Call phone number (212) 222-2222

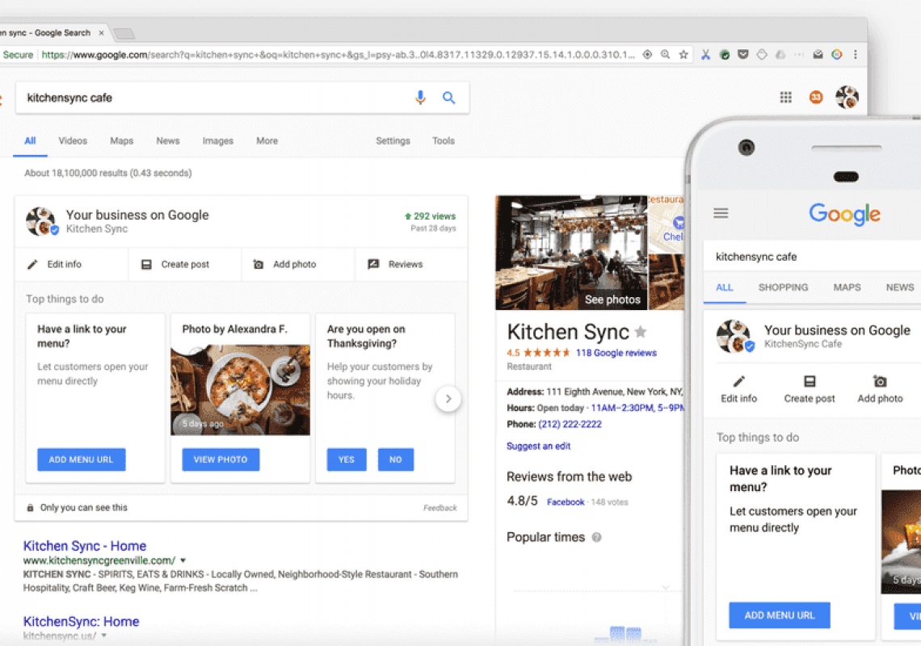570,424
